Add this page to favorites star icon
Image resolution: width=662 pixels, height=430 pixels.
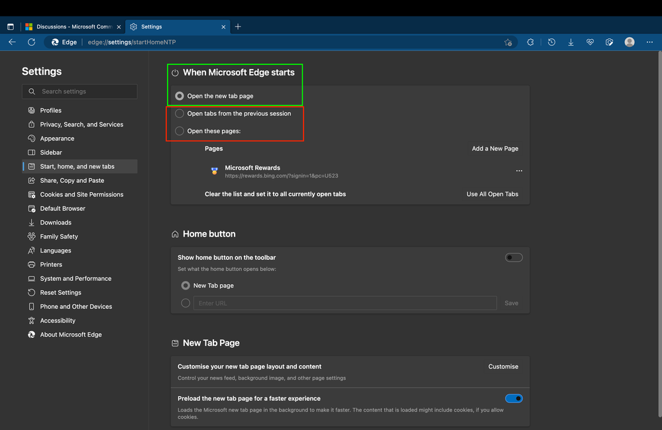(x=508, y=42)
